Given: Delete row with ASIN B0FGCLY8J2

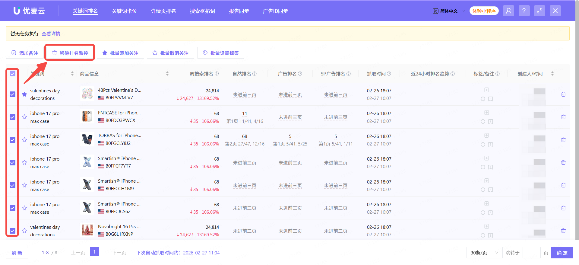Looking at the screenshot, I should [563, 140].
